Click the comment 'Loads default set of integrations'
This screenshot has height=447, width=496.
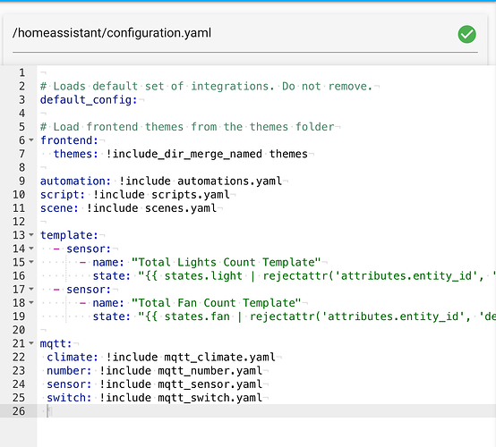coord(207,86)
